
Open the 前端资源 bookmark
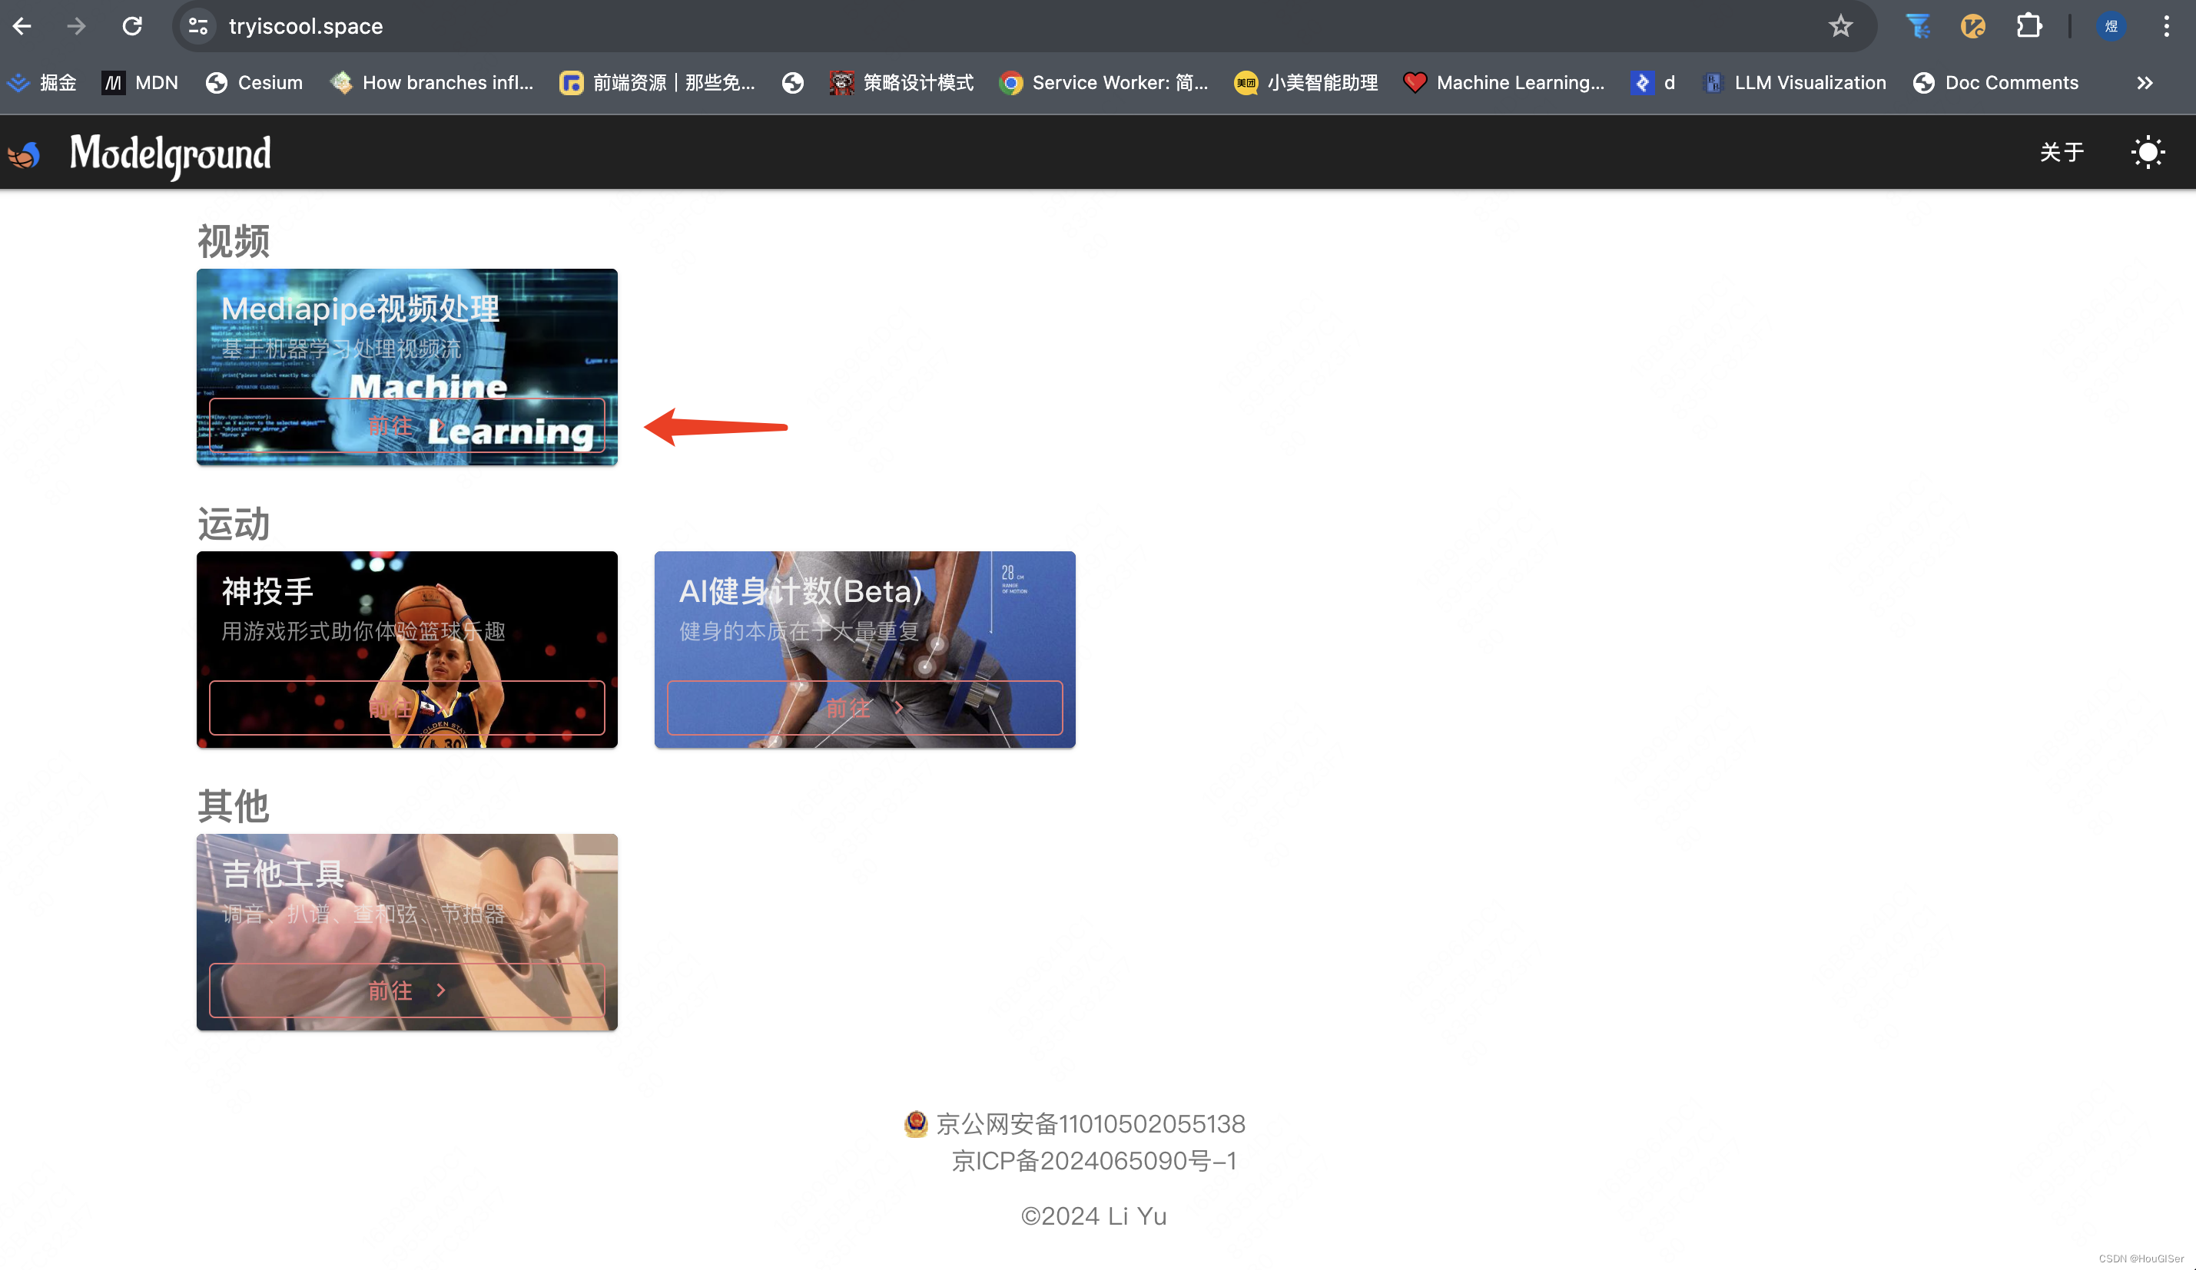tap(658, 83)
